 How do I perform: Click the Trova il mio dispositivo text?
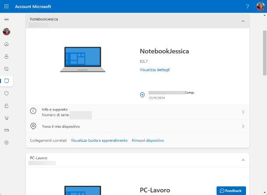[61, 126]
